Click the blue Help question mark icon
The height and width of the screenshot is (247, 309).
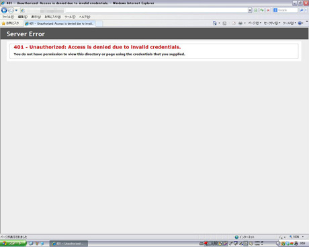(x=300, y=23)
